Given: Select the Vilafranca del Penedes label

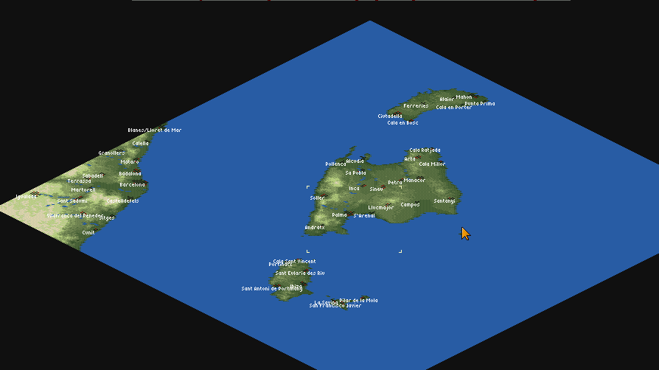Looking at the screenshot, I should point(75,216).
